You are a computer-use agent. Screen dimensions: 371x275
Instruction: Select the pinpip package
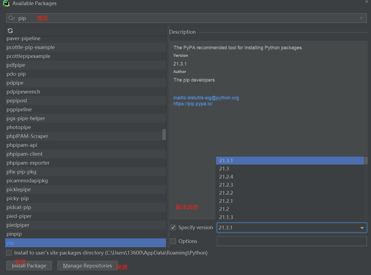pyautogui.click(x=86, y=234)
